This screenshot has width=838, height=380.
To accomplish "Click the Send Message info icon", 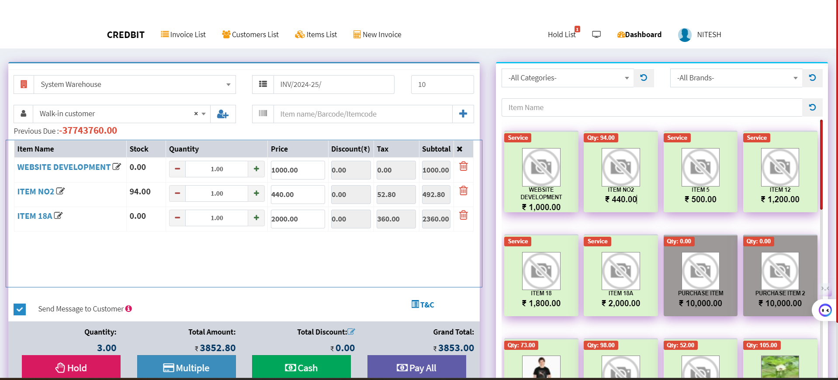I will [128, 309].
